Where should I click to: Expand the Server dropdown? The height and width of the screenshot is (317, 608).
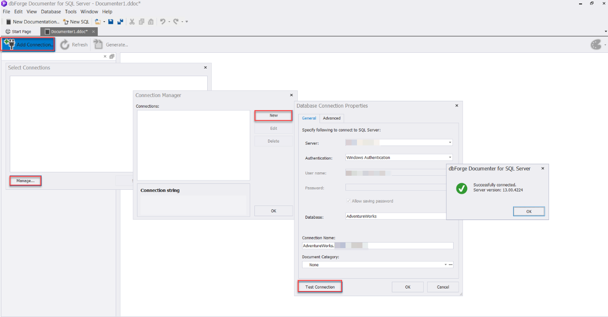point(450,143)
